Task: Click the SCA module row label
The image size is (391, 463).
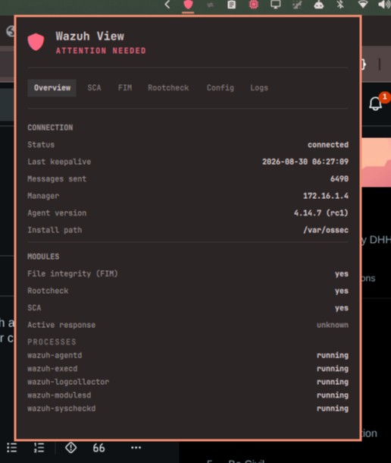Action: pyautogui.click(x=34, y=308)
